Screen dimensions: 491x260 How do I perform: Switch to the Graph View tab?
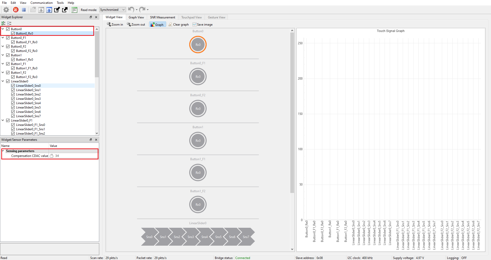(x=136, y=17)
